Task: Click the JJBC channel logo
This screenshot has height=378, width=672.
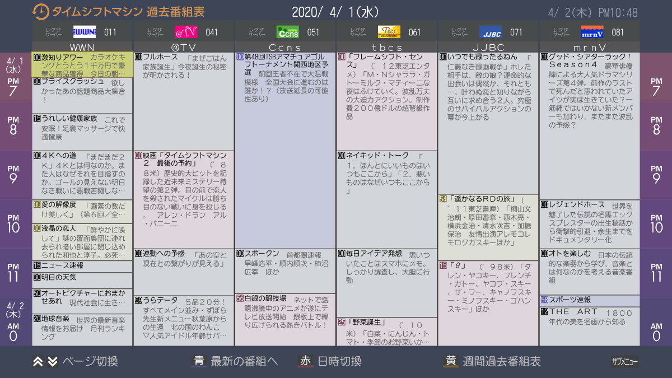Action: 491,32
